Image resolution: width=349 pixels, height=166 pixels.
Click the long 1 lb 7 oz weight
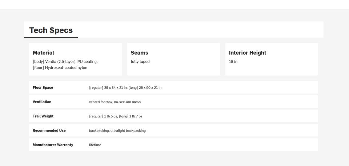tap(131, 116)
